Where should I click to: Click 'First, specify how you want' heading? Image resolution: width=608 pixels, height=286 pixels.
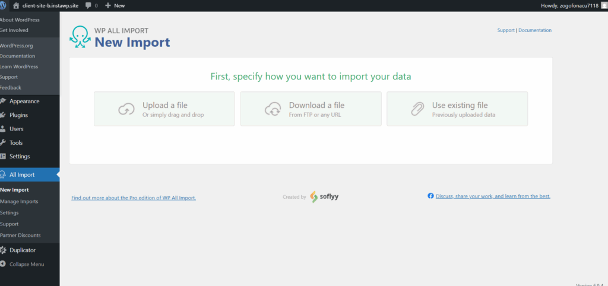(x=311, y=77)
